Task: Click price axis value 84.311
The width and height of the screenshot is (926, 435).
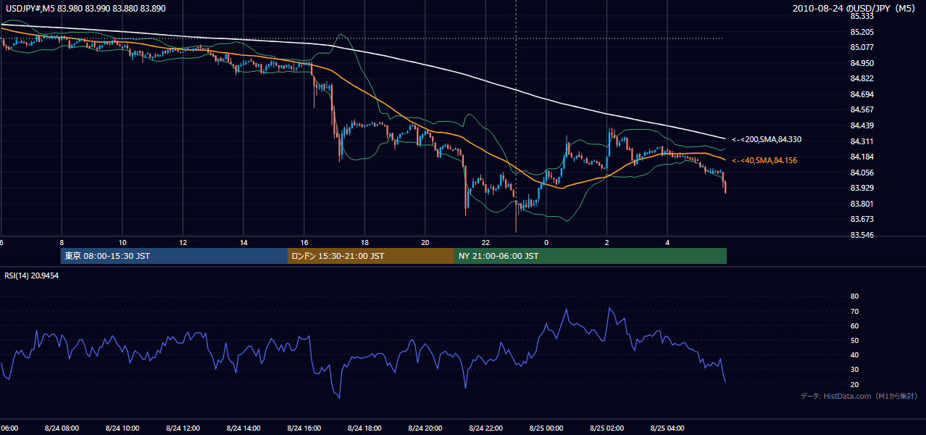Action: pyautogui.click(x=862, y=141)
